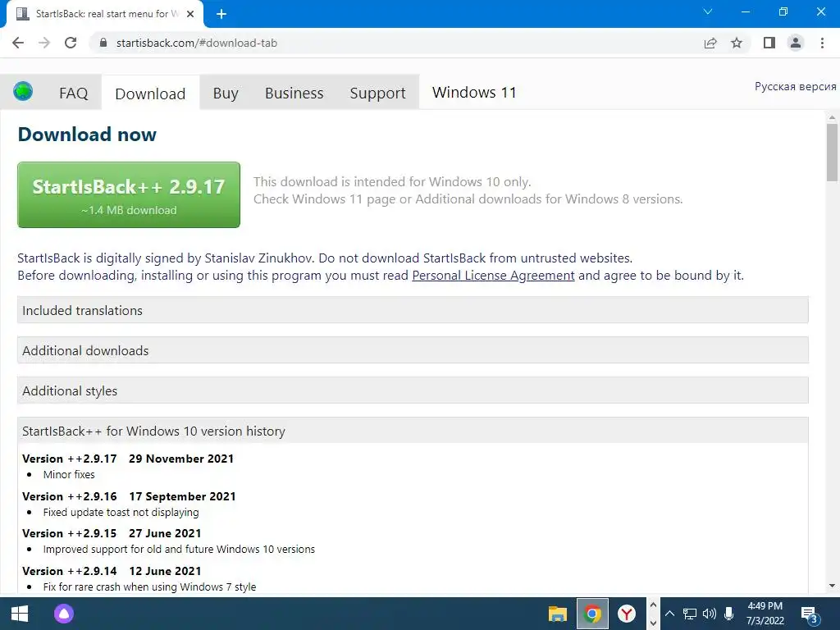Expand the Additional styles section

413,390
